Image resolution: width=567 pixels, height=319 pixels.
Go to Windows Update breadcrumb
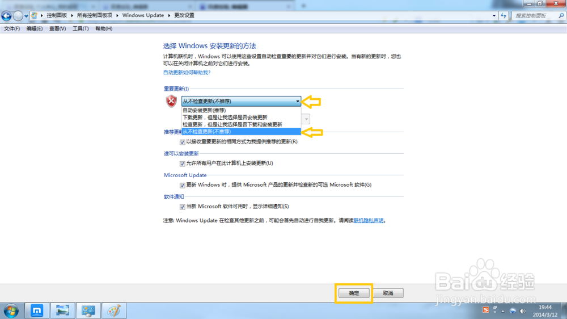point(143,15)
